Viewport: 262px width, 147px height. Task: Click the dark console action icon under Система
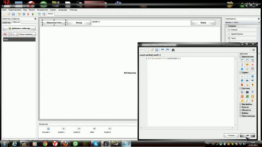[247, 92]
